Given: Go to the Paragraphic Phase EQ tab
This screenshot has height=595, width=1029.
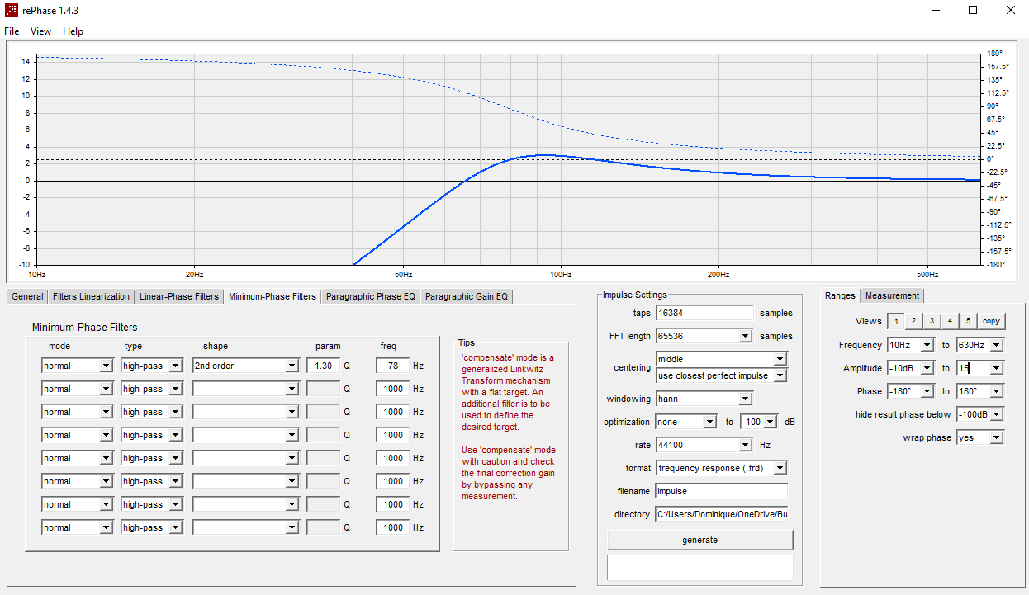Looking at the screenshot, I should click(x=370, y=296).
